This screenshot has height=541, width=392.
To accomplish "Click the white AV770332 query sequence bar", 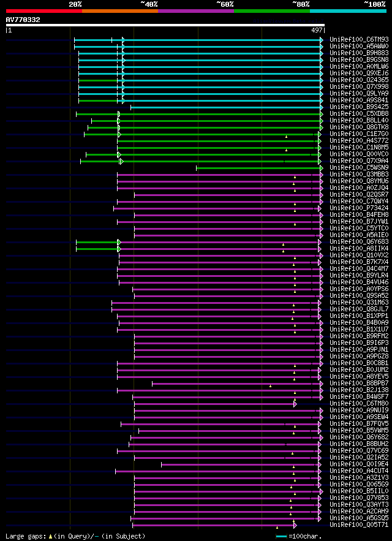I will pos(165,25).
